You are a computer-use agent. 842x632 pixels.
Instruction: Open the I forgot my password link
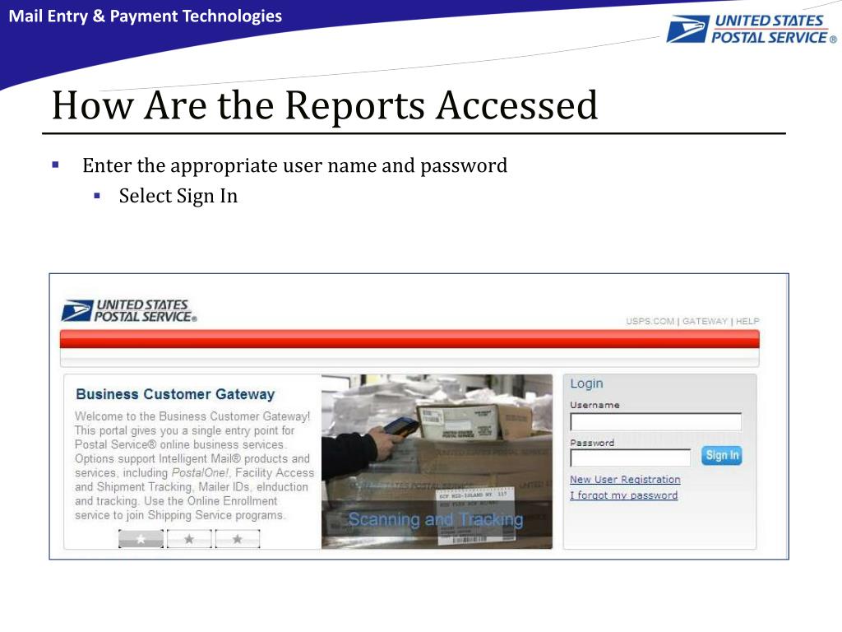click(623, 495)
